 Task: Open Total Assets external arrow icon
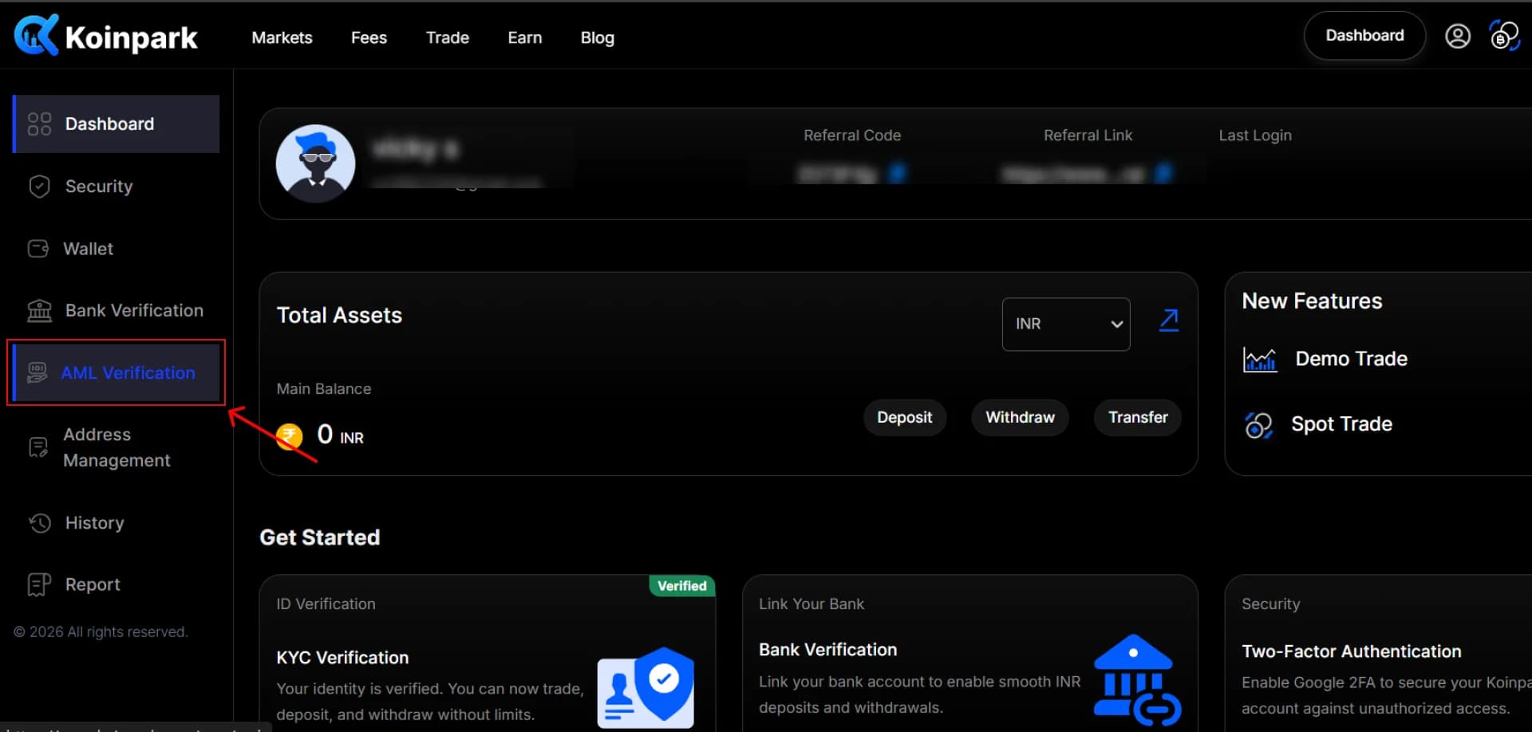tap(1169, 320)
